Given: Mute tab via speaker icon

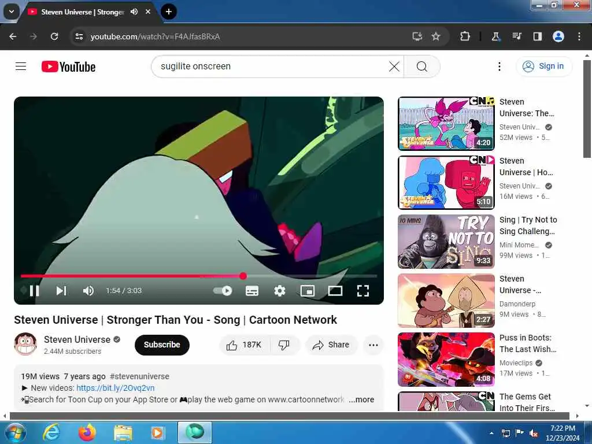Looking at the screenshot, I should [x=134, y=12].
